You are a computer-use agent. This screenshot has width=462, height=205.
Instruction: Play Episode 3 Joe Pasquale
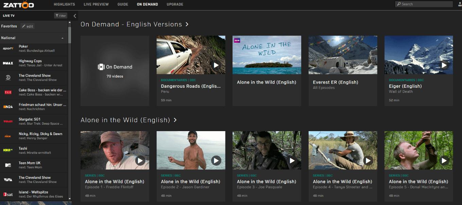(x=292, y=160)
